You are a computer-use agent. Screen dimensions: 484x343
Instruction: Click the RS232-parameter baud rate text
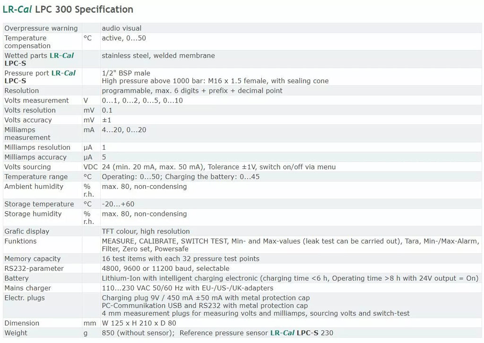165,268
